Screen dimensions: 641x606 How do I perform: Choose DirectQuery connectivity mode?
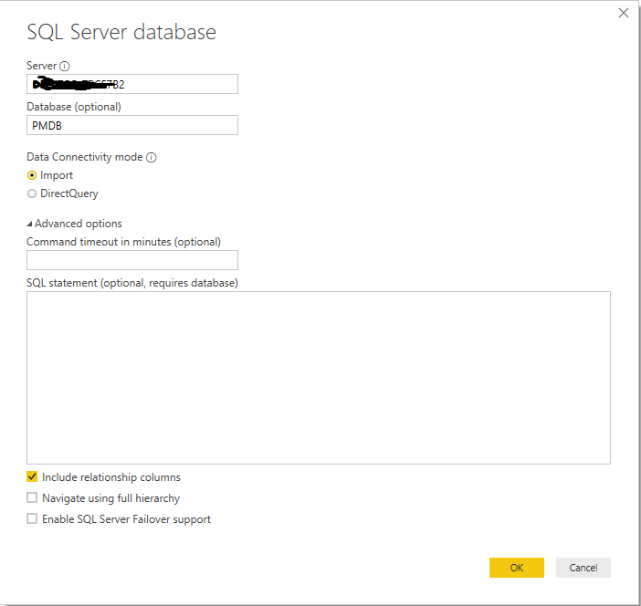32,193
